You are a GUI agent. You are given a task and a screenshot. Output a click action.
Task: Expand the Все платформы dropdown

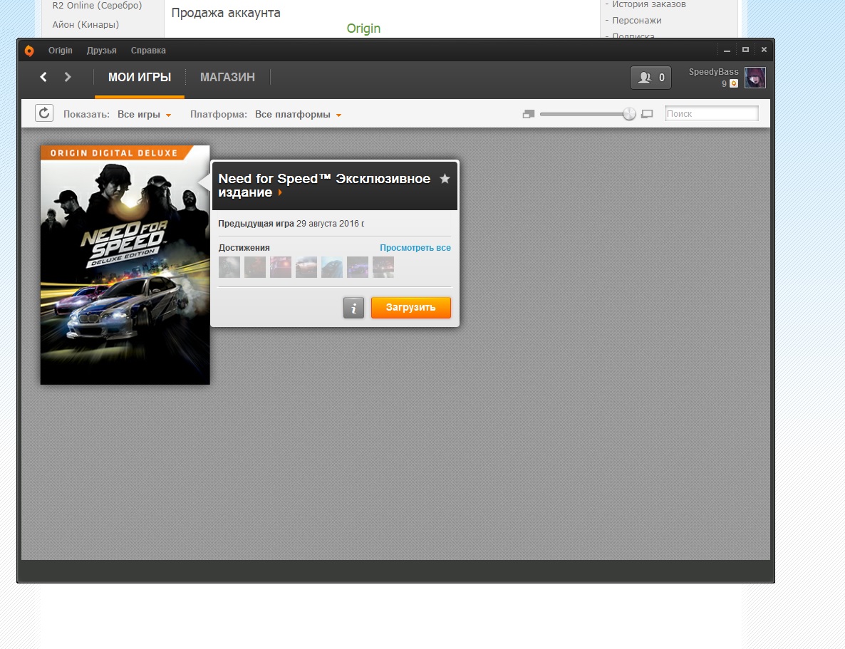tap(298, 114)
